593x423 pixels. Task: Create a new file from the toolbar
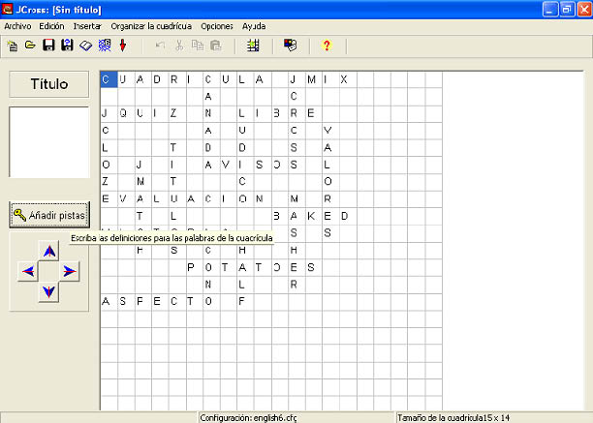click(12, 45)
